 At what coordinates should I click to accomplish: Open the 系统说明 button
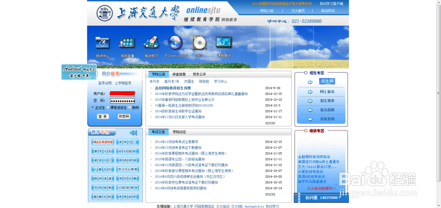pyautogui.click(x=127, y=197)
